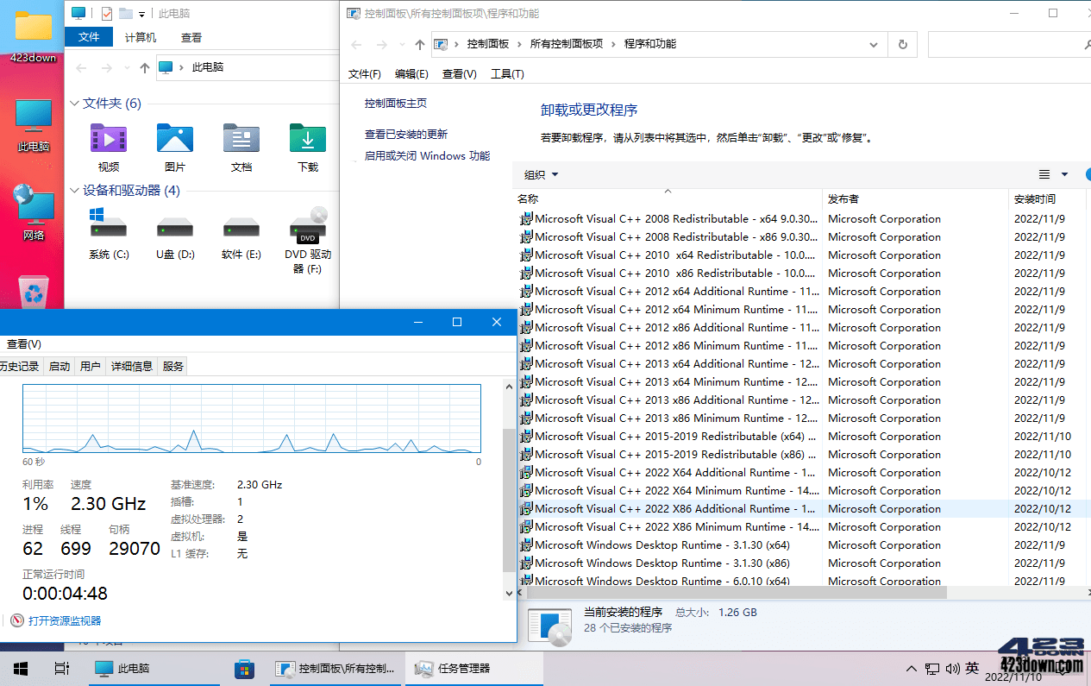Open the 组织 dropdown in Programs and Features
Screen dimensions: 1091x686
click(540, 174)
